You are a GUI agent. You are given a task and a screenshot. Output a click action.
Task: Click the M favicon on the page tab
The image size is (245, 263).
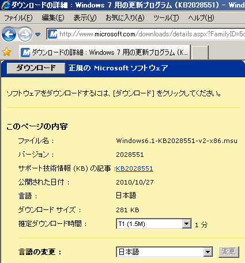point(25,52)
